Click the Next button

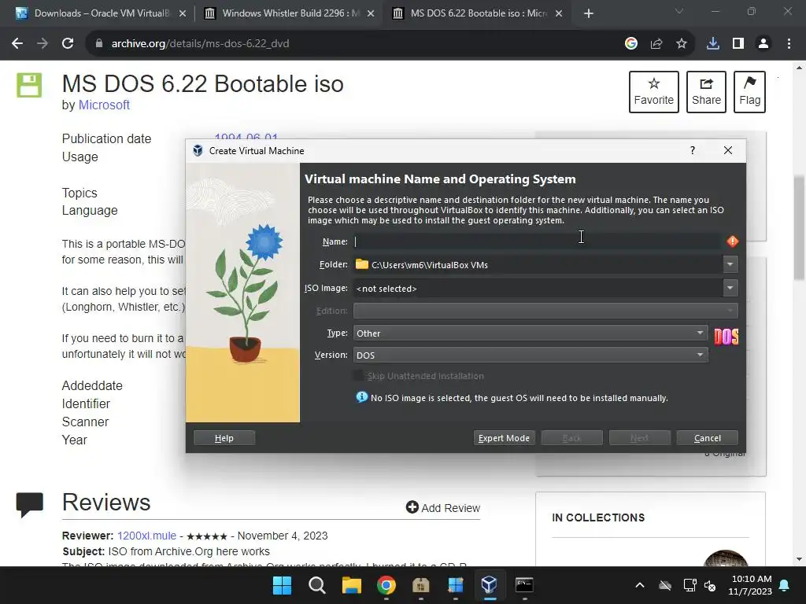(x=639, y=438)
